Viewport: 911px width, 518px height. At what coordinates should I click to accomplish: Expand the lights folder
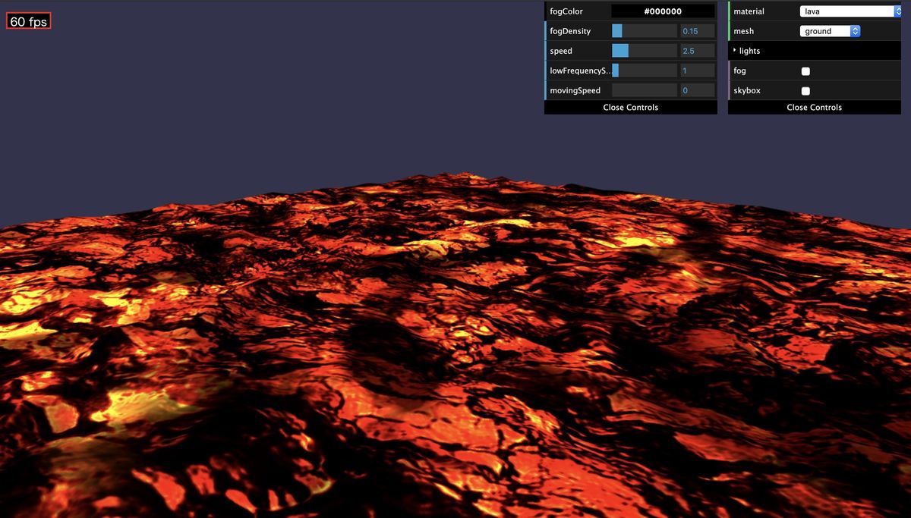(x=815, y=51)
